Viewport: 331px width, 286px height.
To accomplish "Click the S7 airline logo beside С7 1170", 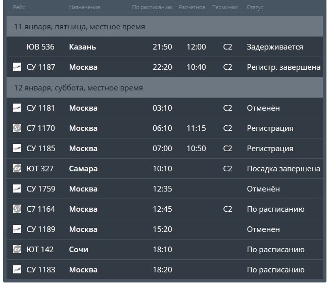I will 17,128.
